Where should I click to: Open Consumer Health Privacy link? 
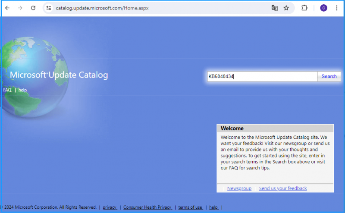147,207
